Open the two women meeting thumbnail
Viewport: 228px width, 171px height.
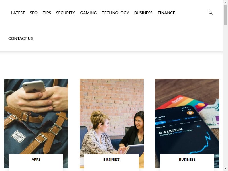(x=111, y=116)
